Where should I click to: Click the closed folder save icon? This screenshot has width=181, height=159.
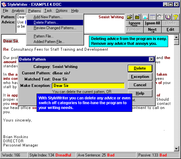coord(137,17)
